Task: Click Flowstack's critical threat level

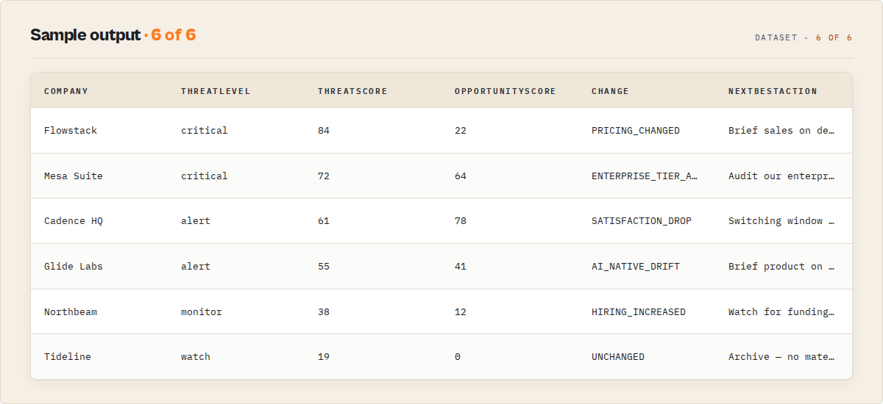Action: (205, 131)
